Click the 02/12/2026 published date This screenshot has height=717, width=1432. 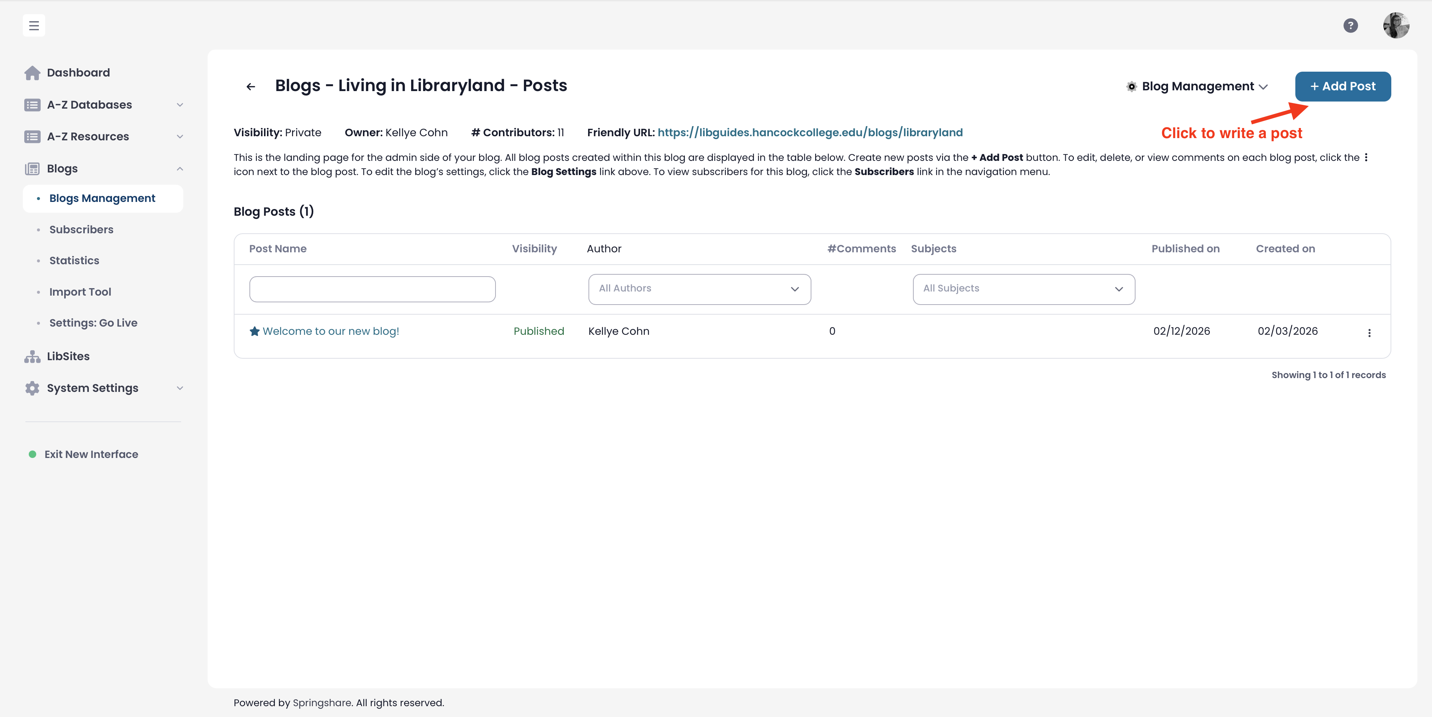point(1181,331)
